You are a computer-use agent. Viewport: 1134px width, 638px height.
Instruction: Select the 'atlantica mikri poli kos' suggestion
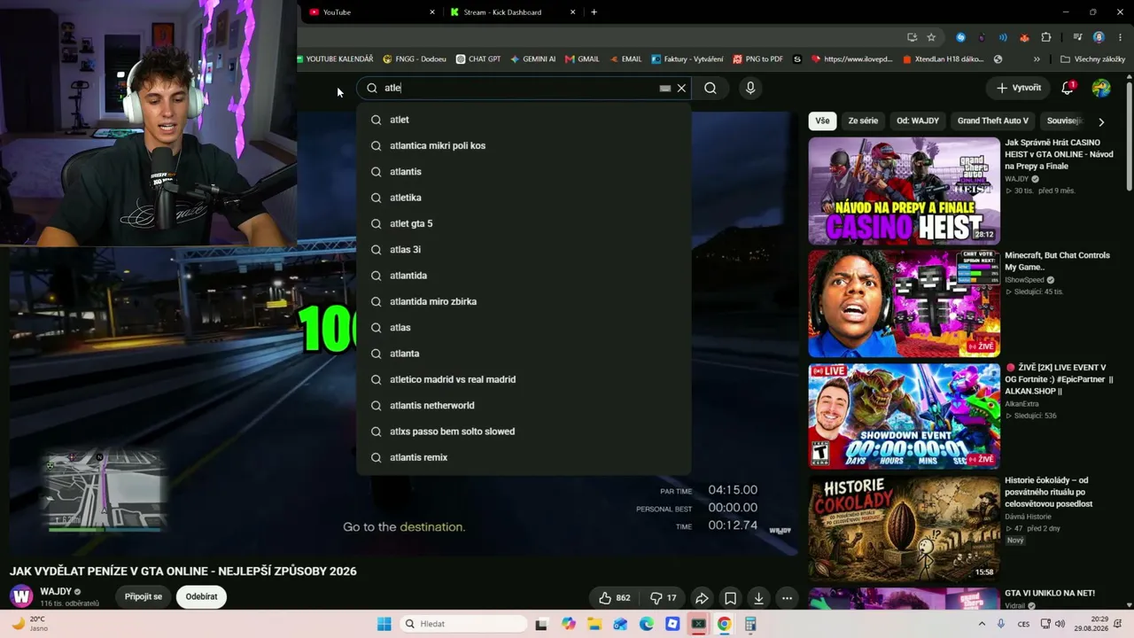pyautogui.click(x=524, y=145)
